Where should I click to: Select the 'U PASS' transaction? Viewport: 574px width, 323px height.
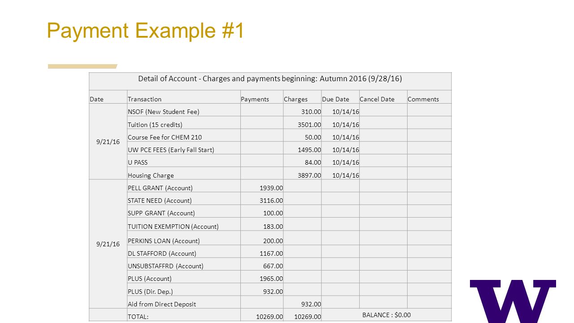[138, 162]
